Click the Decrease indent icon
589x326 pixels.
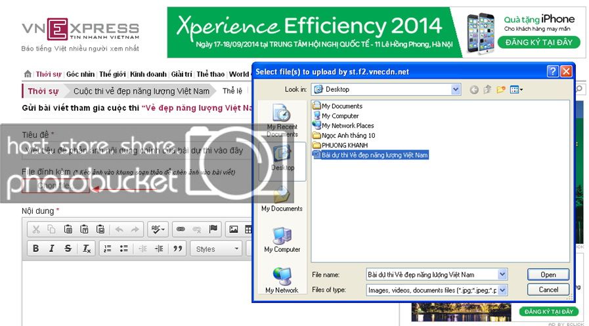point(142,249)
